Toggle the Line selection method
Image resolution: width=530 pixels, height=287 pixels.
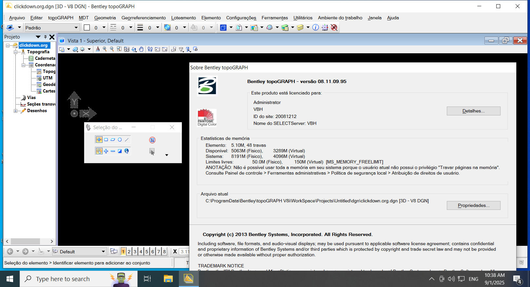[127, 140]
